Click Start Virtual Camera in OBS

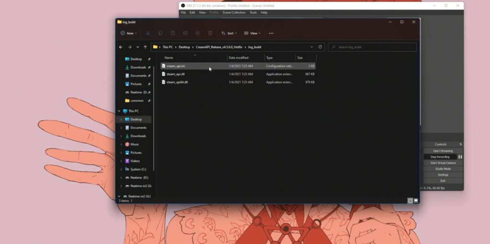443,163
